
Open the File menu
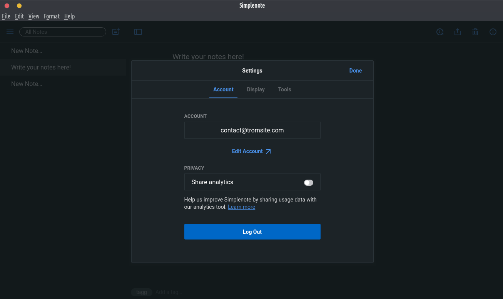pos(6,16)
